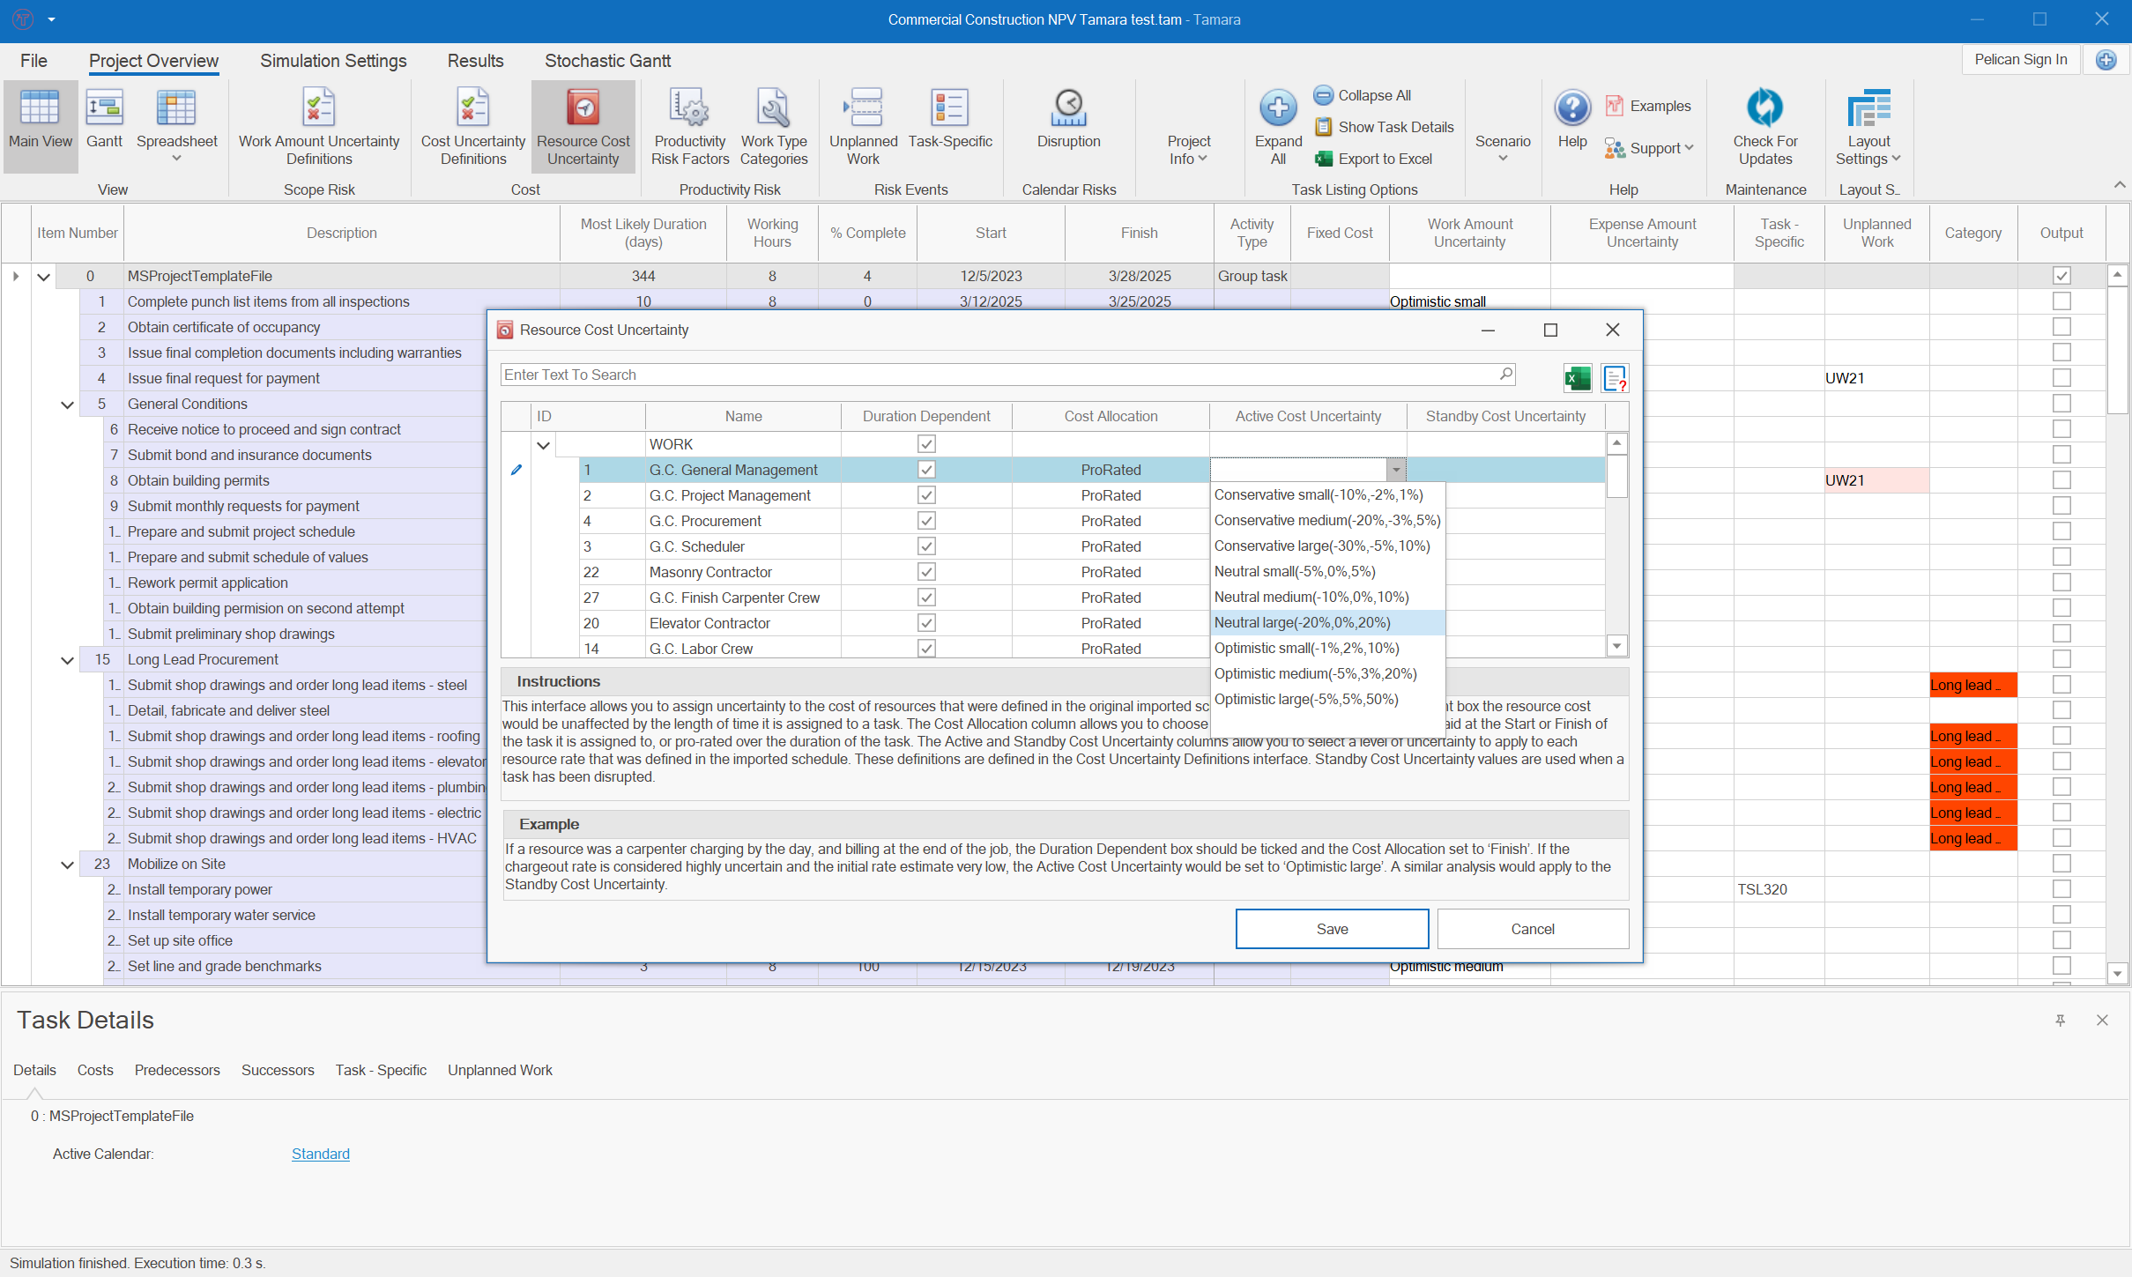Save the resource cost uncertainty settings

[x=1331, y=928]
